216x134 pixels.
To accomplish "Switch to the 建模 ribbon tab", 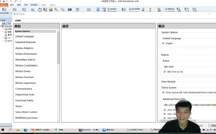I will point(19,5).
